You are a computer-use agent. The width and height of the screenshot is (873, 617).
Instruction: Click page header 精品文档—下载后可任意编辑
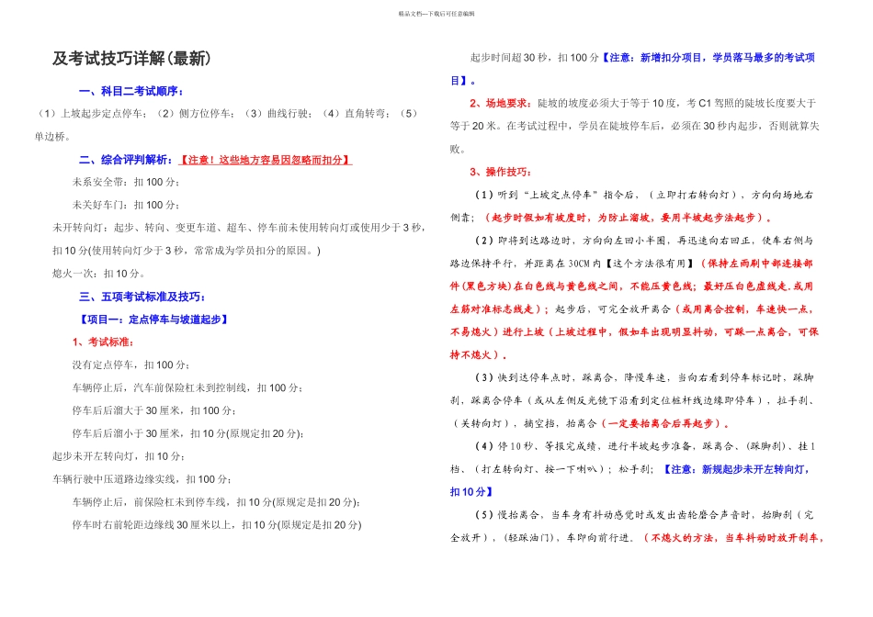(436, 14)
